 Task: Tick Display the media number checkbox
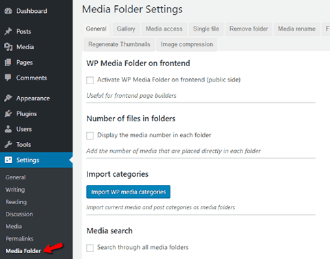[x=90, y=136]
